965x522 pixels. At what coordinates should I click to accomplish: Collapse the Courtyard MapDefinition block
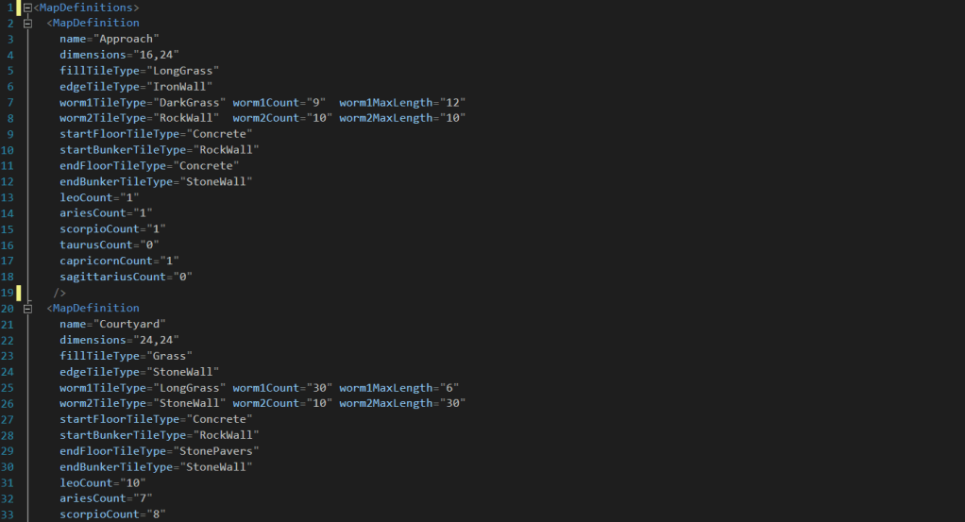tap(27, 308)
